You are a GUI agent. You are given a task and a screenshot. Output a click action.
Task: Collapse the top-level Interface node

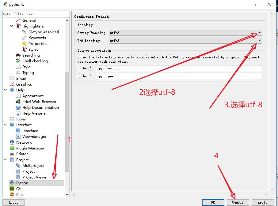[x=5, y=125]
